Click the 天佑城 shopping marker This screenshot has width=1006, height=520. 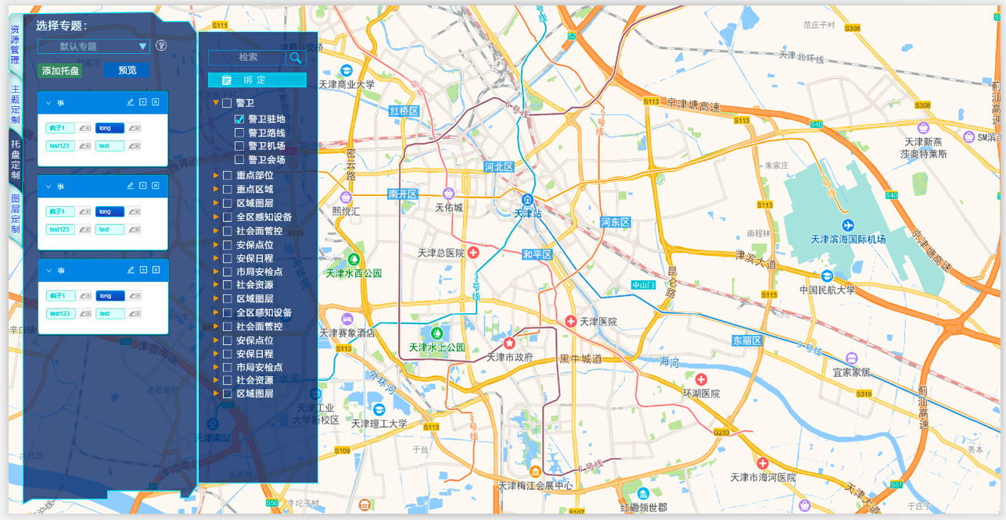[449, 194]
